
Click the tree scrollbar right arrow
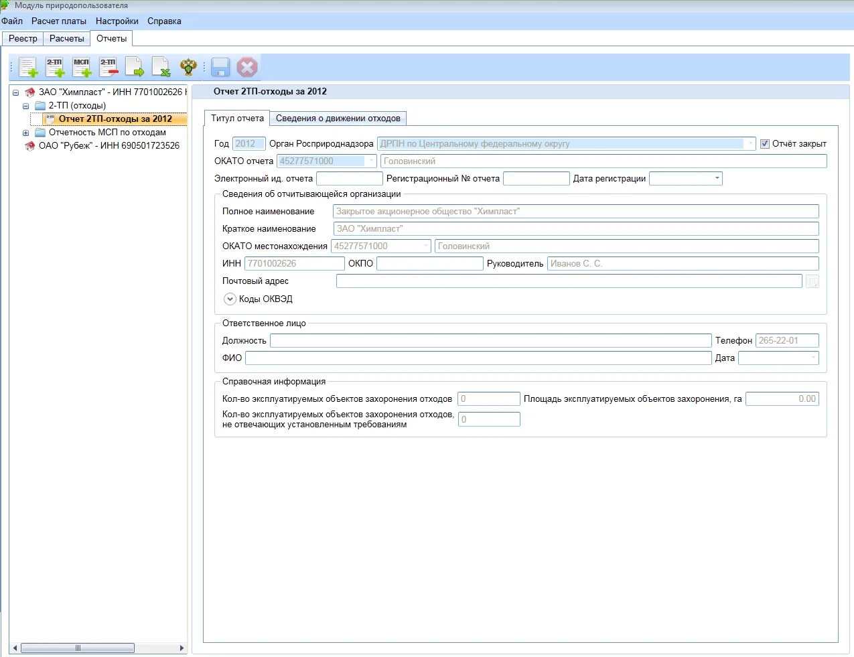click(x=182, y=648)
